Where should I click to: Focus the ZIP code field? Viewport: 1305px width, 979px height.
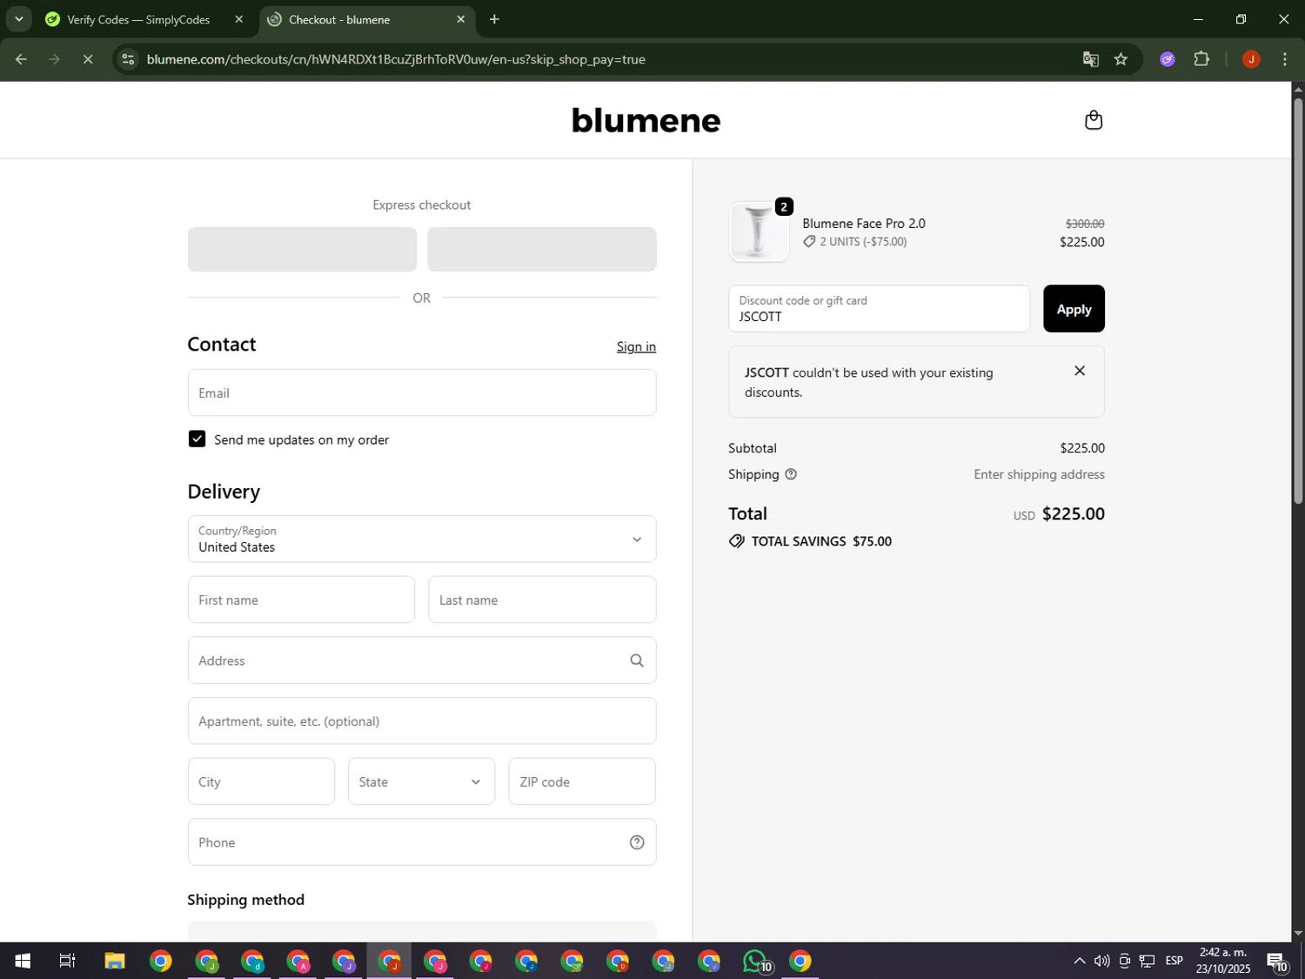point(582,781)
